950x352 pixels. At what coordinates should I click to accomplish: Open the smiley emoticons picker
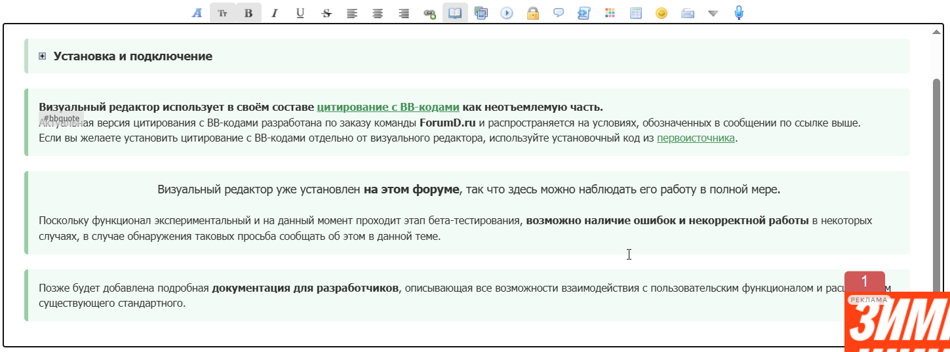[x=662, y=13]
